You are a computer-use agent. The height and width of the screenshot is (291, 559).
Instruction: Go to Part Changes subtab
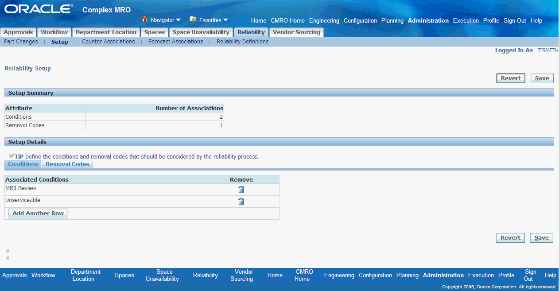pyautogui.click(x=21, y=42)
